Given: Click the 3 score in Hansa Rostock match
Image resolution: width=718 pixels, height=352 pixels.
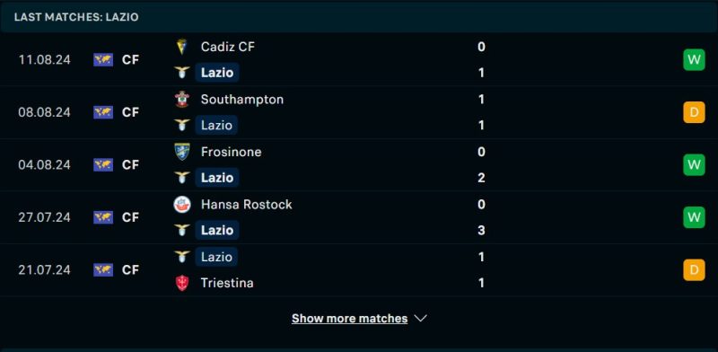Looking at the screenshot, I should pos(481,230).
